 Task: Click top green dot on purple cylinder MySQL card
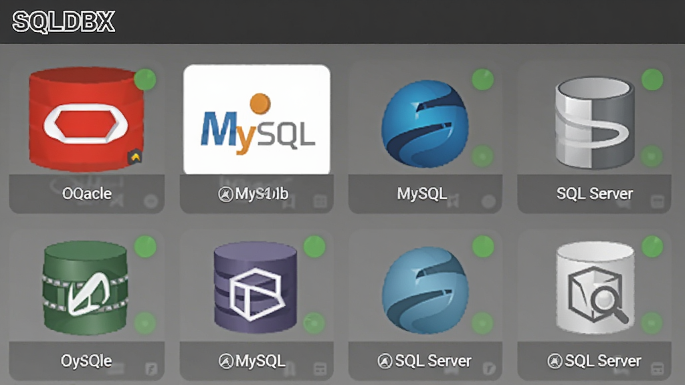pos(314,247)
